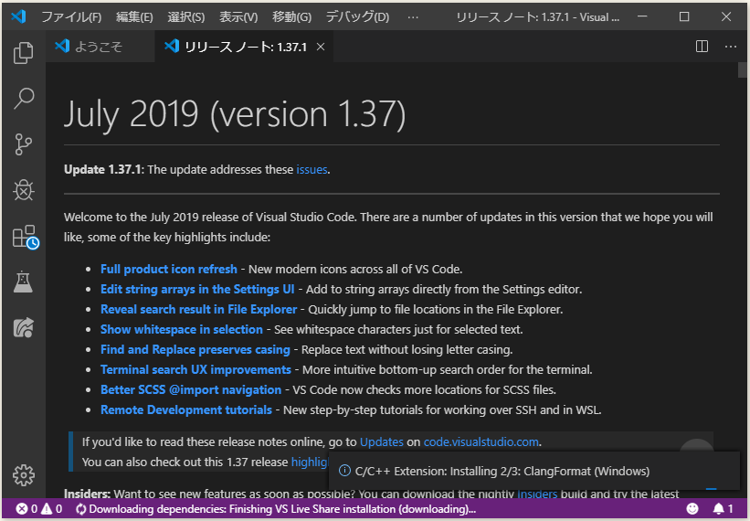This screenshot has width=750, height=521.
Task: Click the warnings count in status bar
Action: (x=52, y=508)
